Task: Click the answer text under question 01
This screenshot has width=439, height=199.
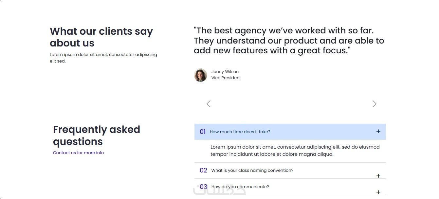Action: coord(295,151)
